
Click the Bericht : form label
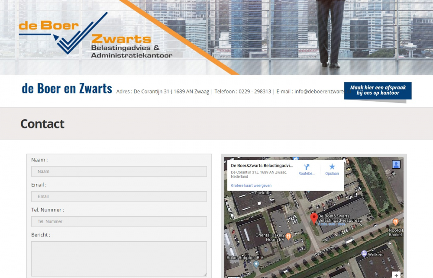click(x=41, y=235)
